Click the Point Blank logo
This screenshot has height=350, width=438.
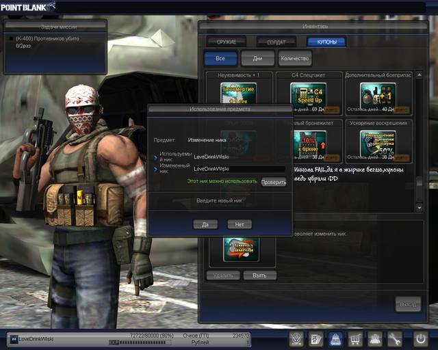(x=27, y=7)
